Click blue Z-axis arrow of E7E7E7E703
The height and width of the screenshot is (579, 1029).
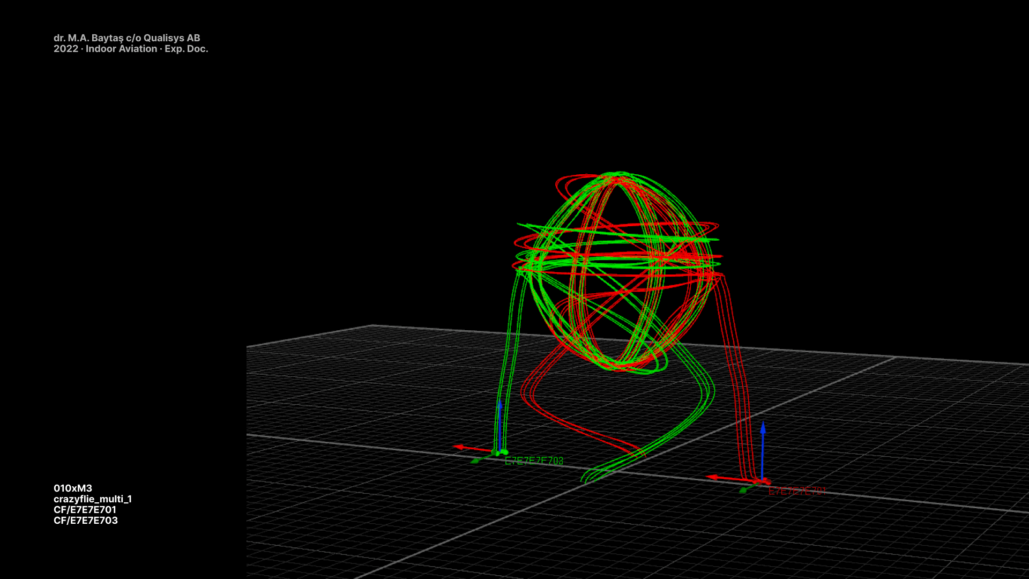tap(499, 425)
